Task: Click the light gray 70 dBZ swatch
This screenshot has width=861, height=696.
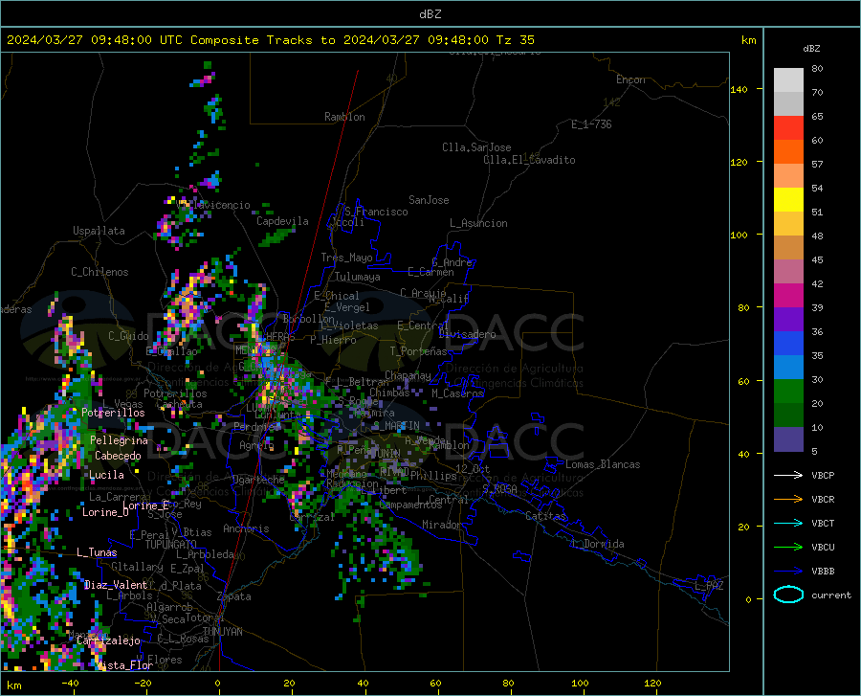Action: [788, 80]
